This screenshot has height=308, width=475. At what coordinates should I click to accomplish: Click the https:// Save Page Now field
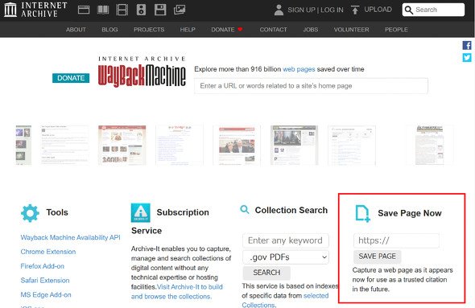point(396,240)
